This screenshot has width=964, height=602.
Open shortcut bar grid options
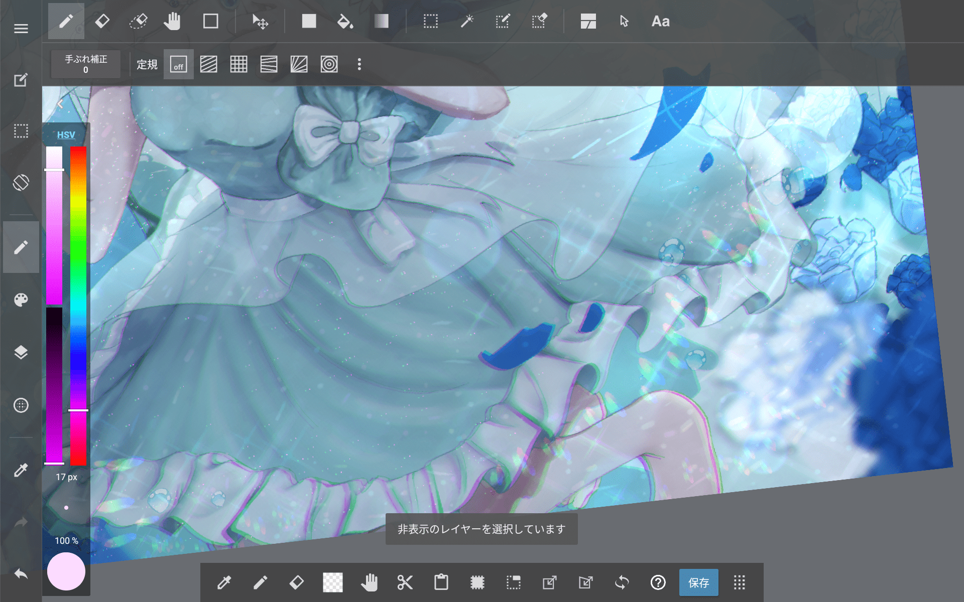click(739, 582)
